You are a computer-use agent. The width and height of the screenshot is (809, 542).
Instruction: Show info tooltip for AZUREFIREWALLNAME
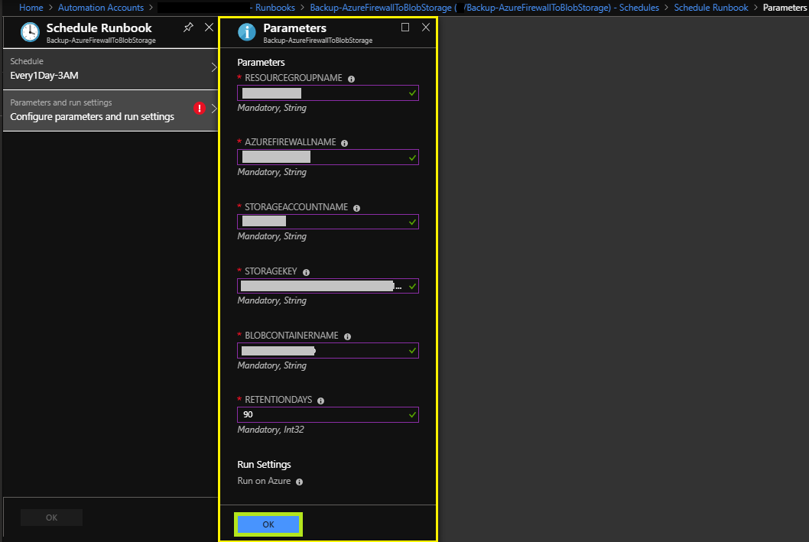(x=345, y=144)
